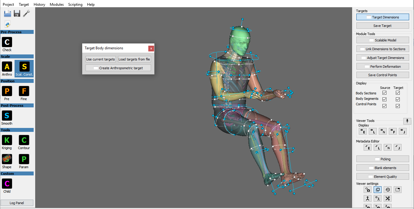Click the dashed rectangle selection icon
Screen dimensions: 414x209
tap(398, 190)
